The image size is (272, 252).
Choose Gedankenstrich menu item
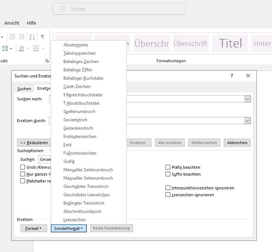tap(89, 128)
